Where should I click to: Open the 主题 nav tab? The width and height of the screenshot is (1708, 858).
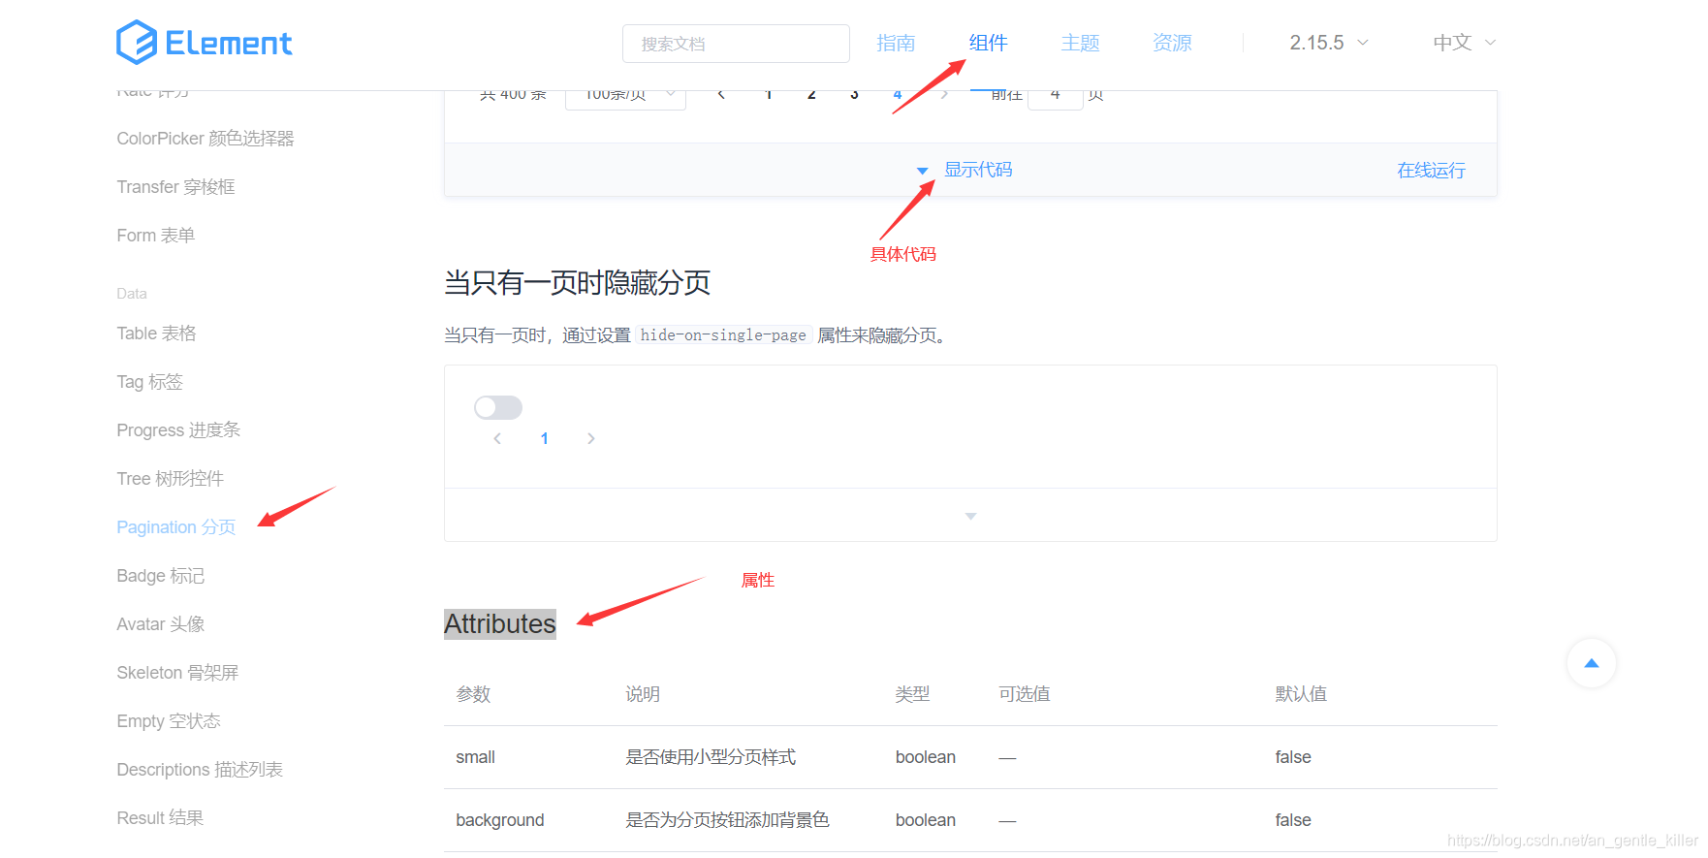coord(1080,43)
